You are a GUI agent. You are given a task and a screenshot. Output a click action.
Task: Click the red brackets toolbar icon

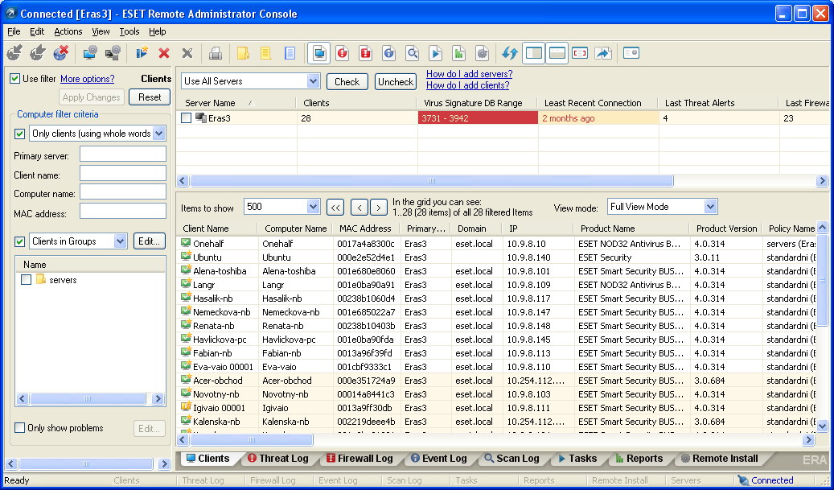580,53
